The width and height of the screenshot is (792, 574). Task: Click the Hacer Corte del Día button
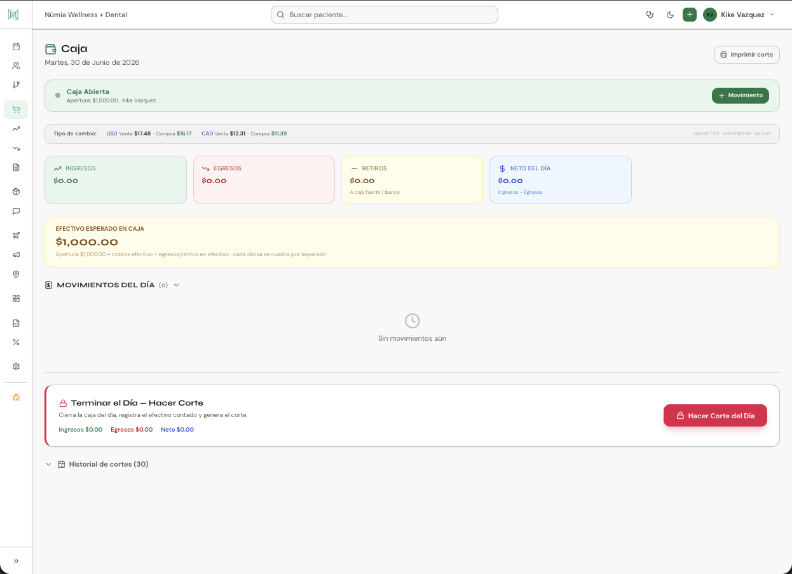click(715, 416)
